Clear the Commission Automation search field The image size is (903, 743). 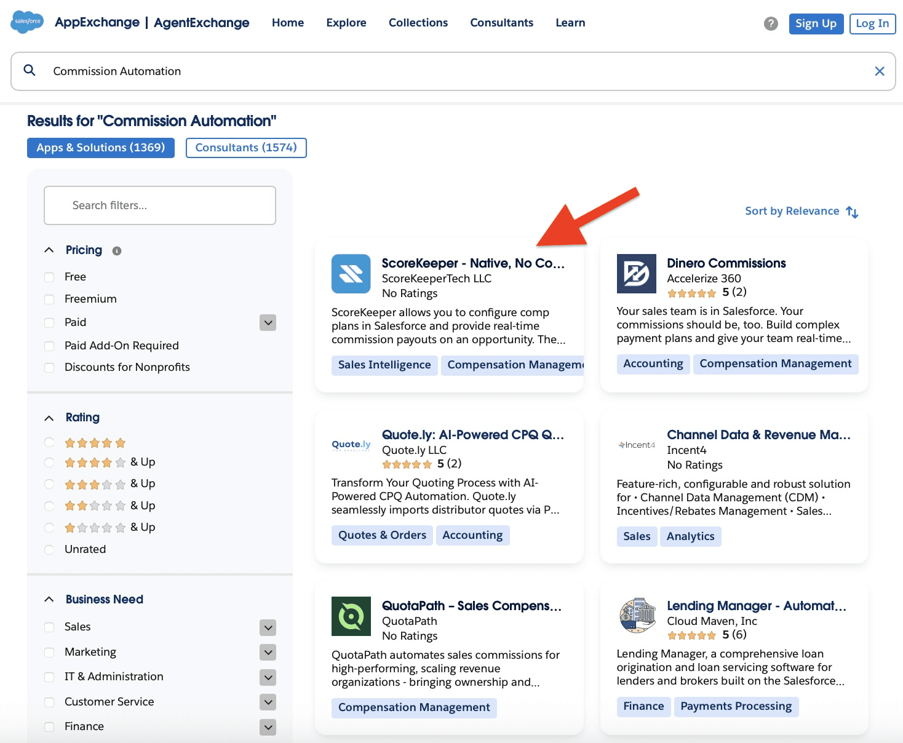pos(880,71)
